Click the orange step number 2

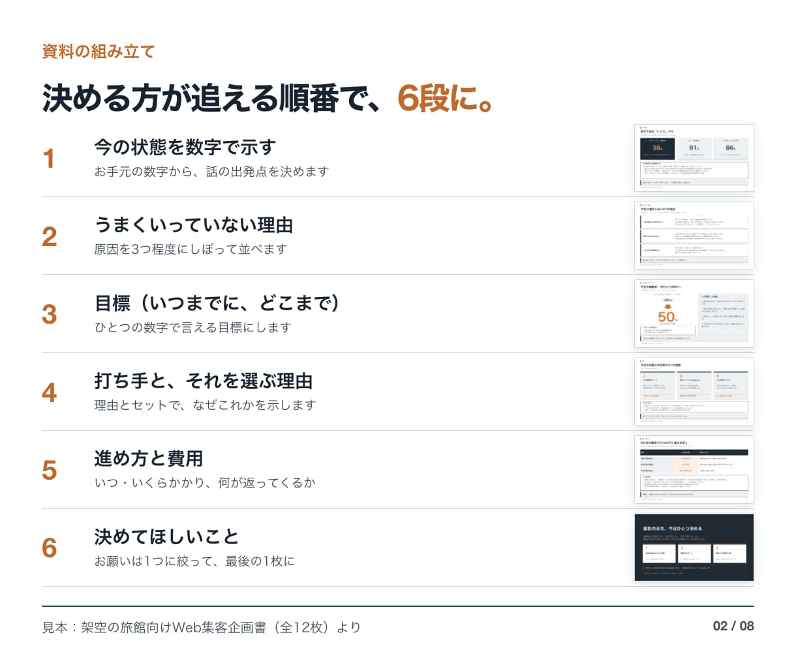pos(50,236)
